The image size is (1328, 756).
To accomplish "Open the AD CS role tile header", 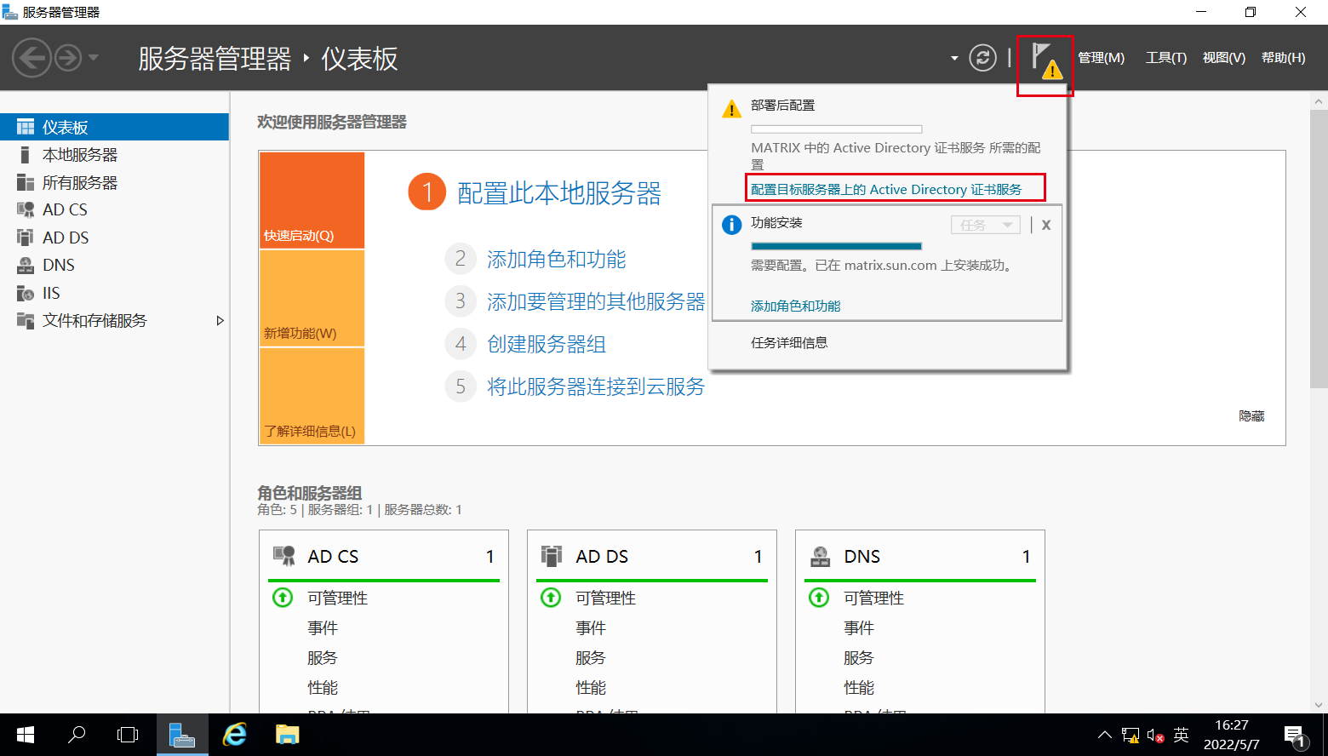I will click(384, 556).
